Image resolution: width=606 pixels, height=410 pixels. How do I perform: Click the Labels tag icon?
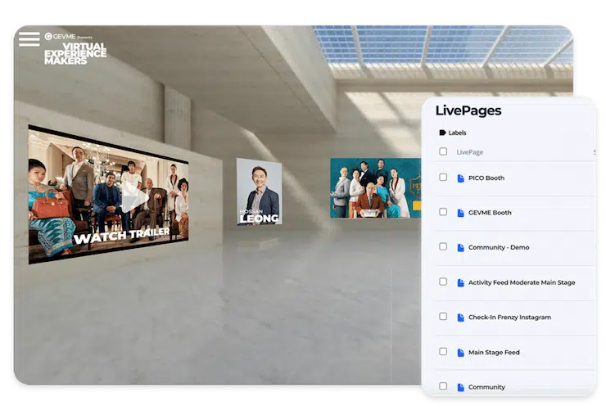(442, 133)
